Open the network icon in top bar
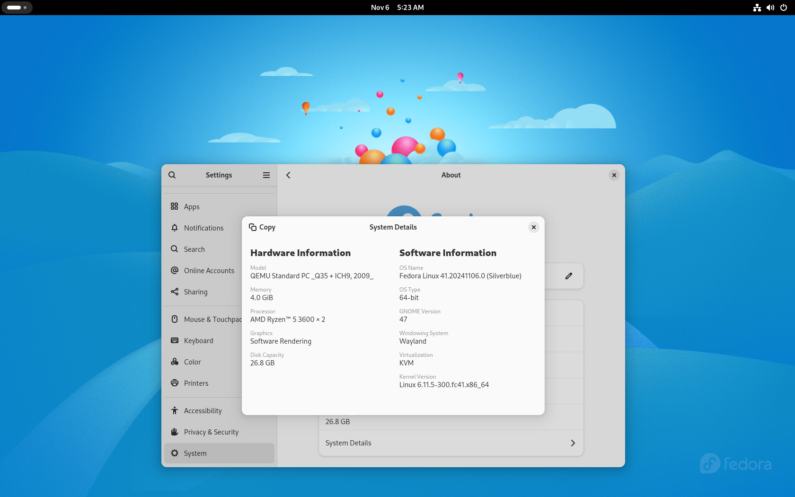This screenshot has height=497, width=795. click(757, 8)
